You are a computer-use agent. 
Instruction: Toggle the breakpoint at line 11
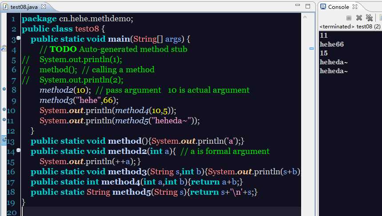click(4, 119)
